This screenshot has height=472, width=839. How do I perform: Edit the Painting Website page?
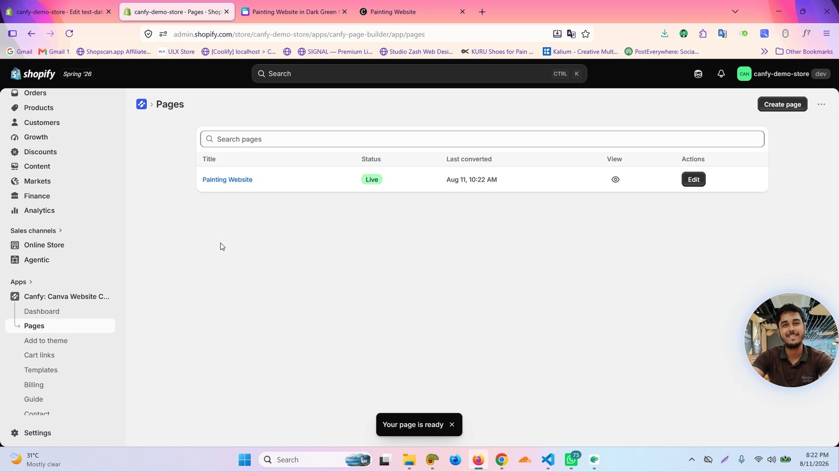point(693,179)
